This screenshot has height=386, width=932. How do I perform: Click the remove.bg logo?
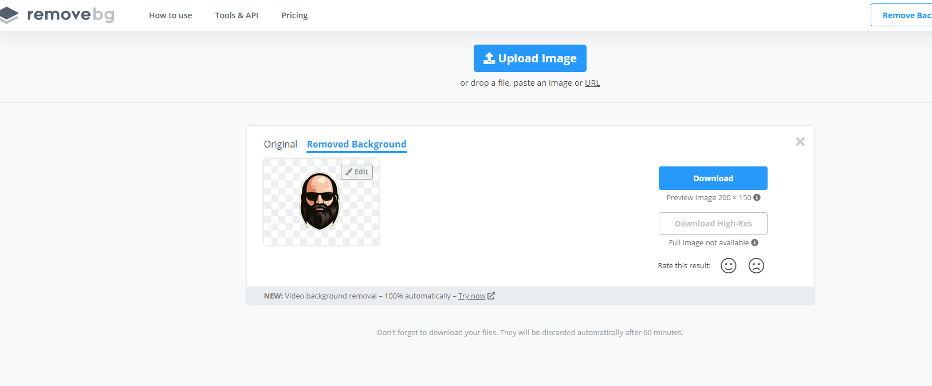pyautogui.click(x=57, y=15)
